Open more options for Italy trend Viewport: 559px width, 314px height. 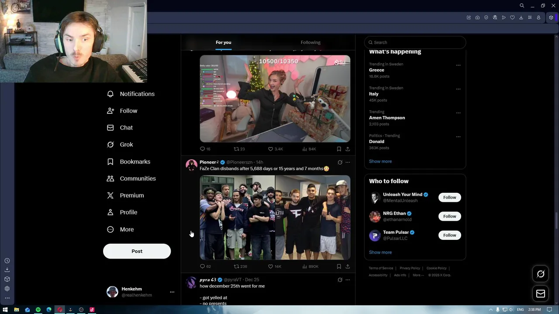pyautogui.click(x=458, y=89)
